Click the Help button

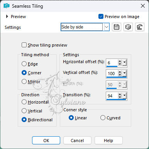click(108, 141)
